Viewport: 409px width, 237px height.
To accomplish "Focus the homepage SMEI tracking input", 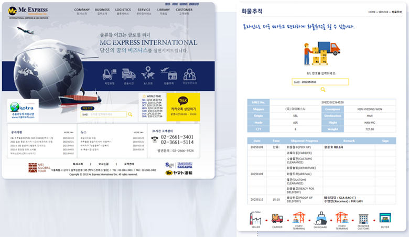I will [x=103, y=114].
